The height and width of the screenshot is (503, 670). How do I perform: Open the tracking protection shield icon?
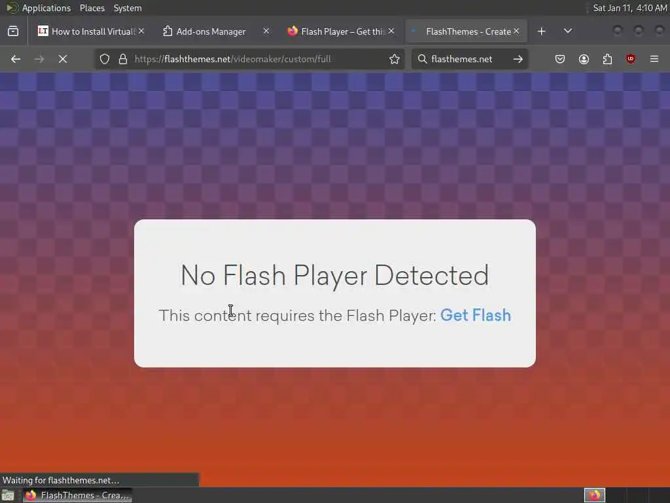(105, 59)
